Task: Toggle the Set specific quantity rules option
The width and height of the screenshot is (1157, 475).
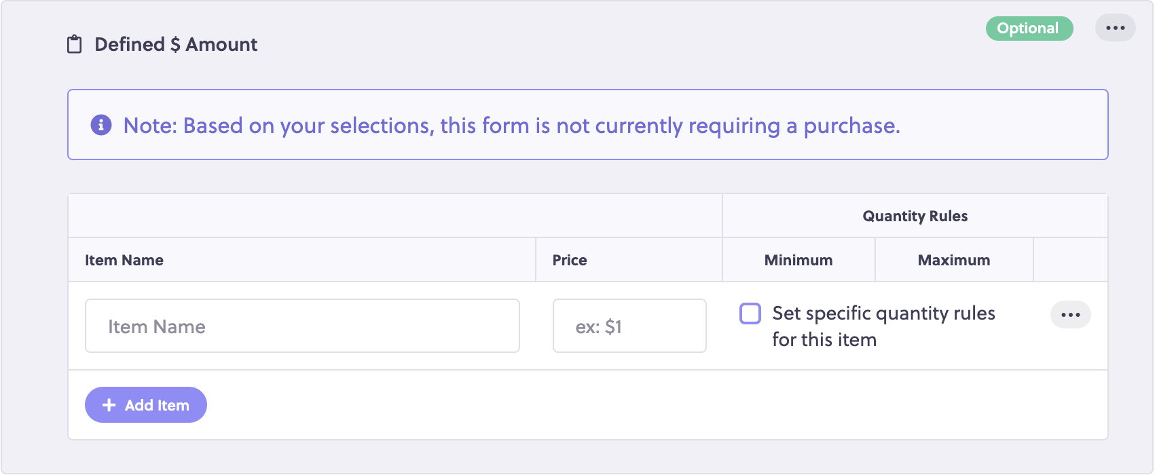Action: [x=750, y=313]
